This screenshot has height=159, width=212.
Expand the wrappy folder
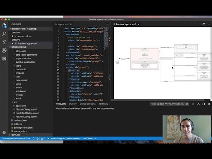tap(19, 95)
